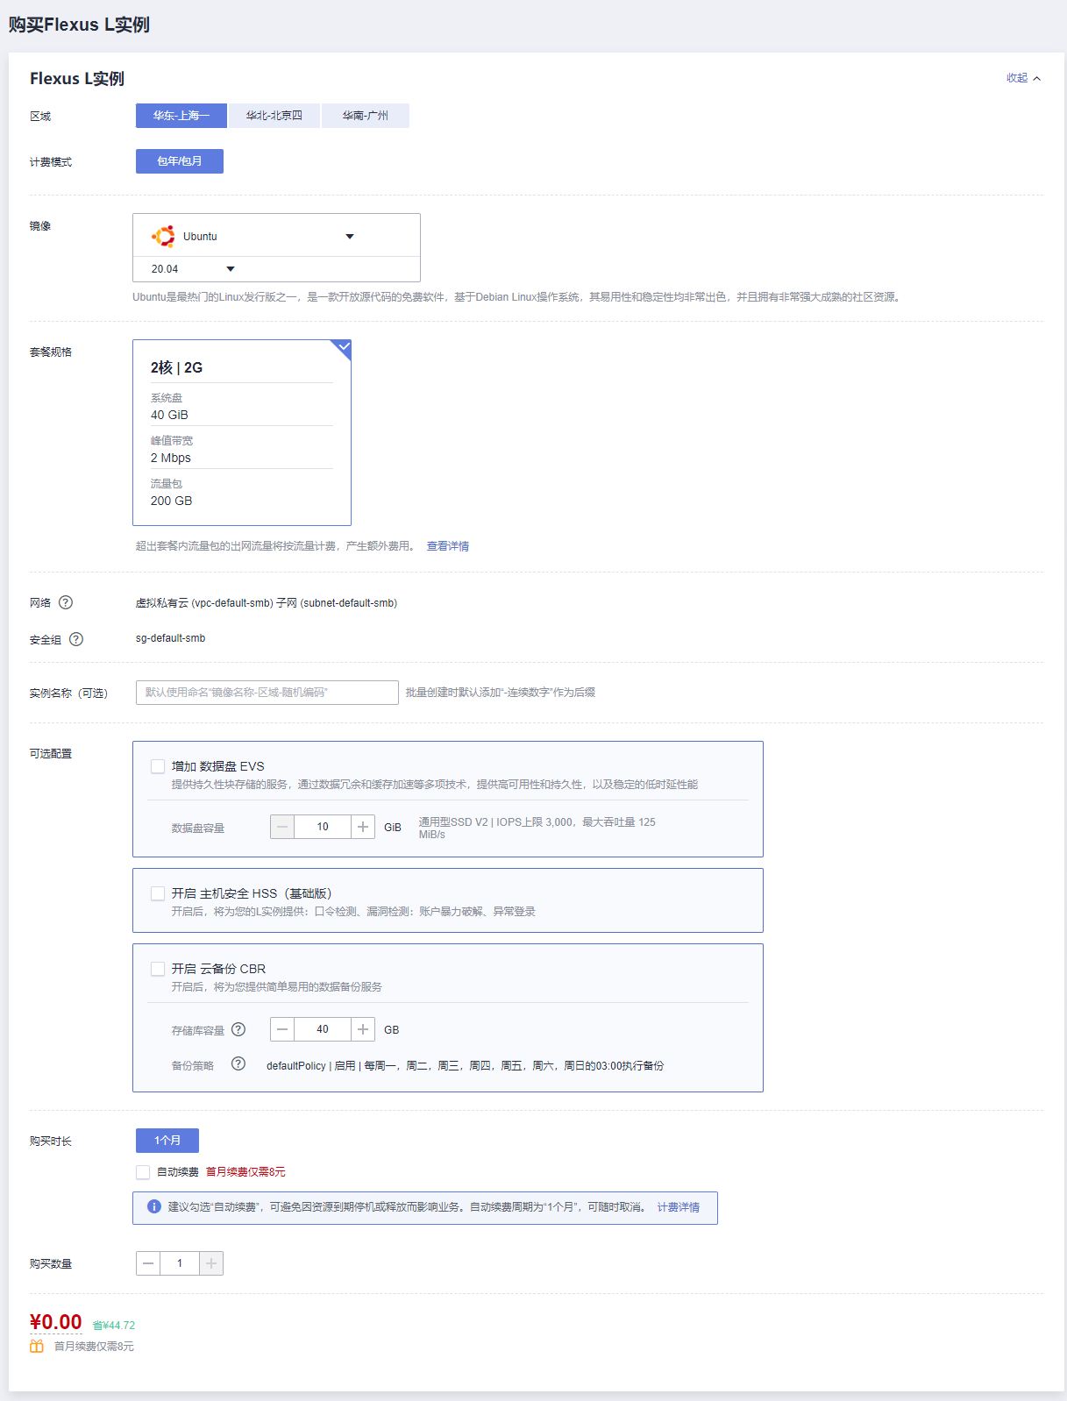Click the info icon in auto-renew notice
This screenshot has width=1067, height=1401.
[x=154, y=1207]
